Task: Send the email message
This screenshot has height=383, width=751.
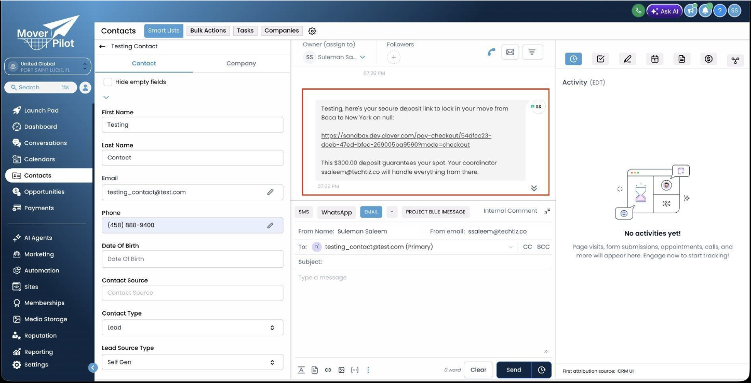Action: point(514,370)
